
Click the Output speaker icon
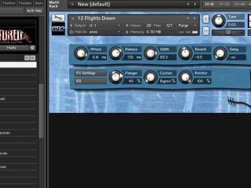pyautogui.click(x=71, y=26)
